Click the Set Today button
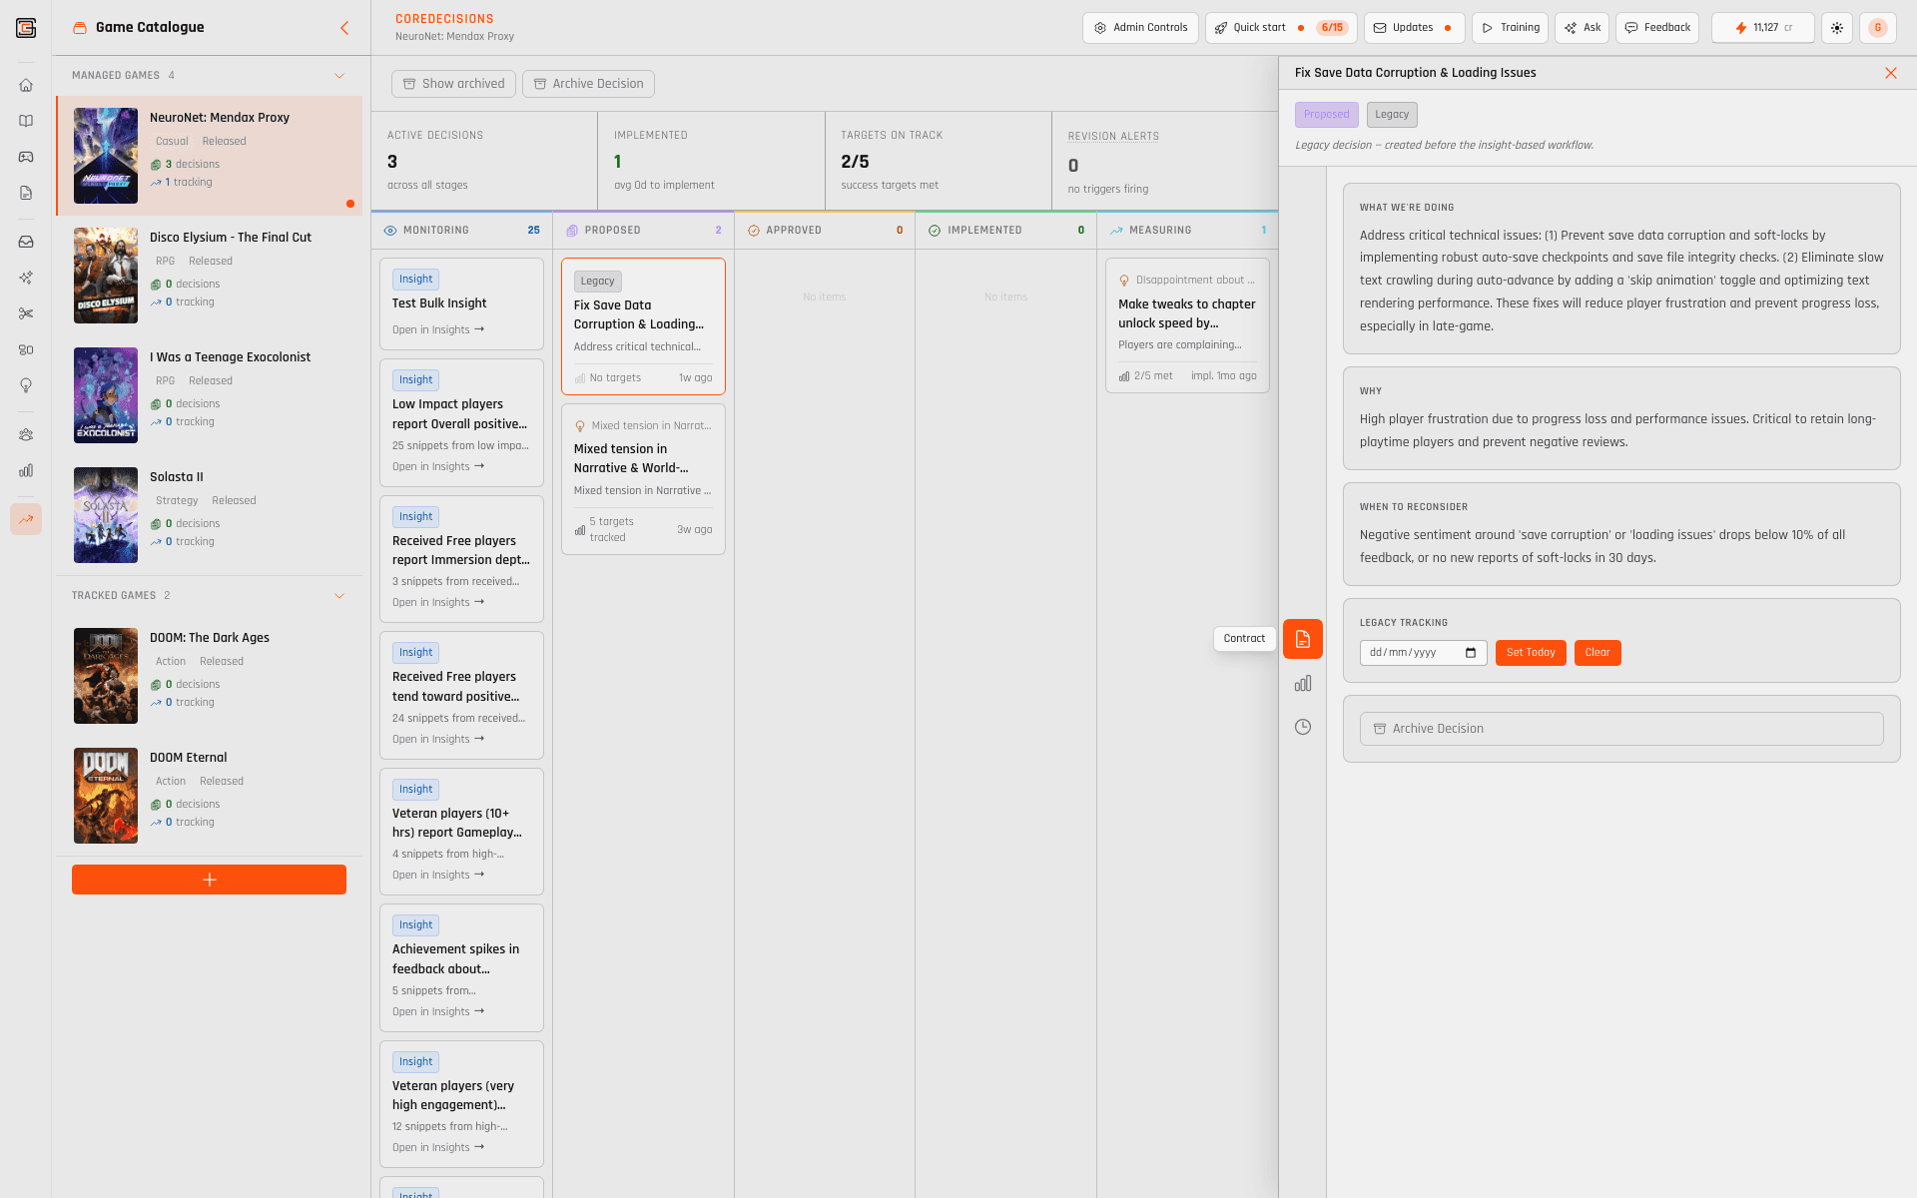The width and height of the screenshot is (1917, 1198). click(1530, 653)
